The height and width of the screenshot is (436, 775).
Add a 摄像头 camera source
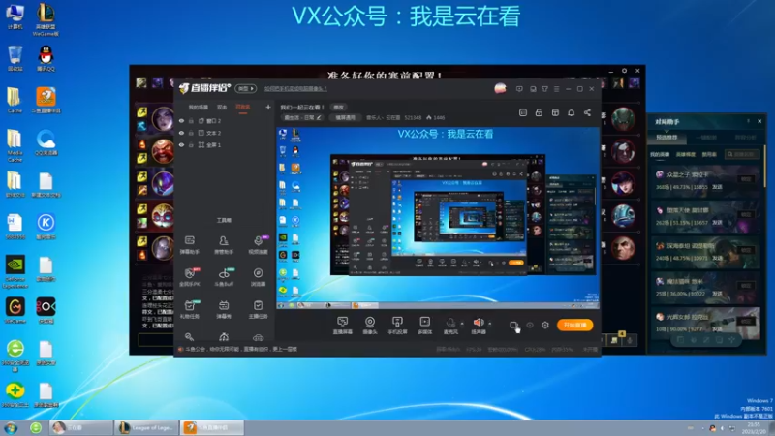(x=370, y=326)
